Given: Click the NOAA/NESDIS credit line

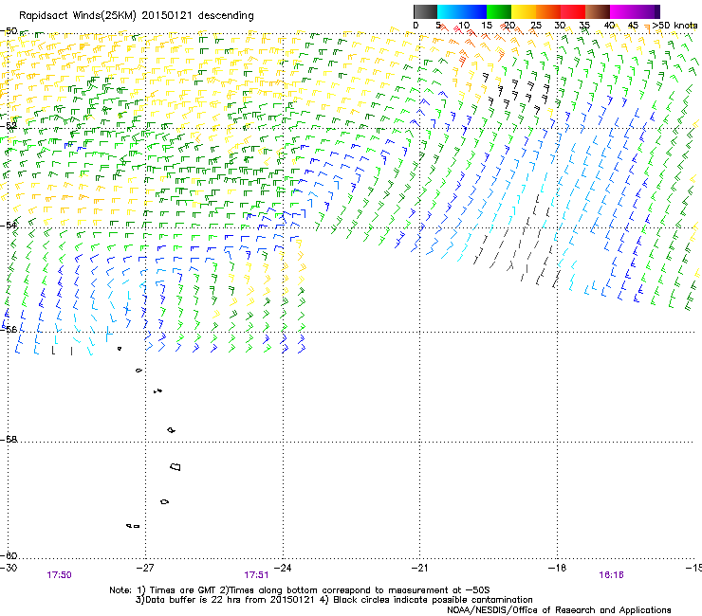Looking at the screenshot, I should click(x=559, y=610).
